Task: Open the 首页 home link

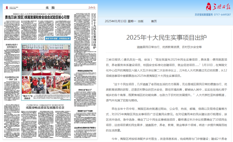Action: point(154,21)
